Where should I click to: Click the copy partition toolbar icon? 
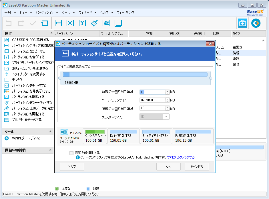(x=118, y=23)
